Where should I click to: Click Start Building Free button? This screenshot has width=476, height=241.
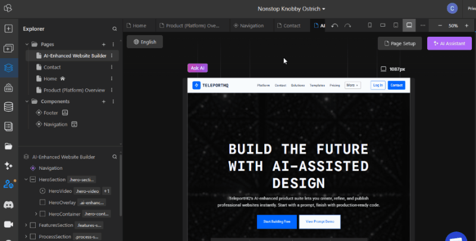(277, 221)
